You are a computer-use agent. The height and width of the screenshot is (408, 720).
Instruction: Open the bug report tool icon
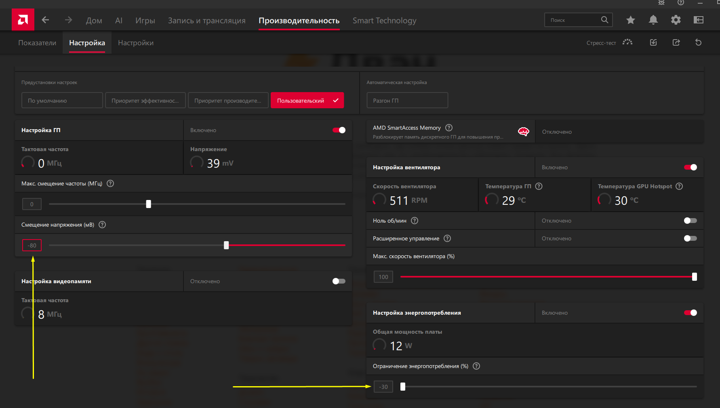click(661, 2)
